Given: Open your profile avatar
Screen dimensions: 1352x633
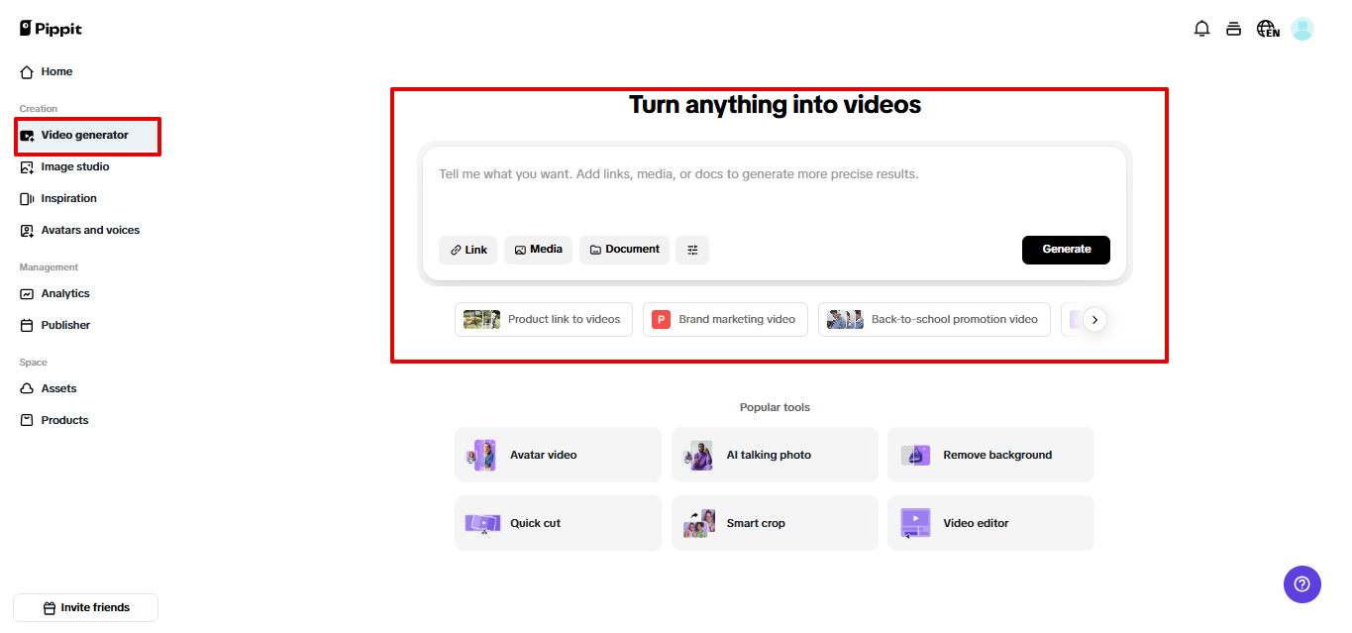Looking at the screenshot, I should point(1301,28).
